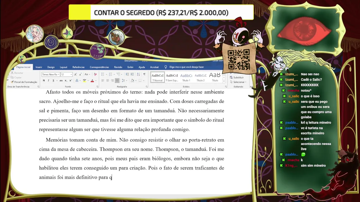360x202 pixels.
Task: Open the Correspondências tab
Action: click(99, 67)
